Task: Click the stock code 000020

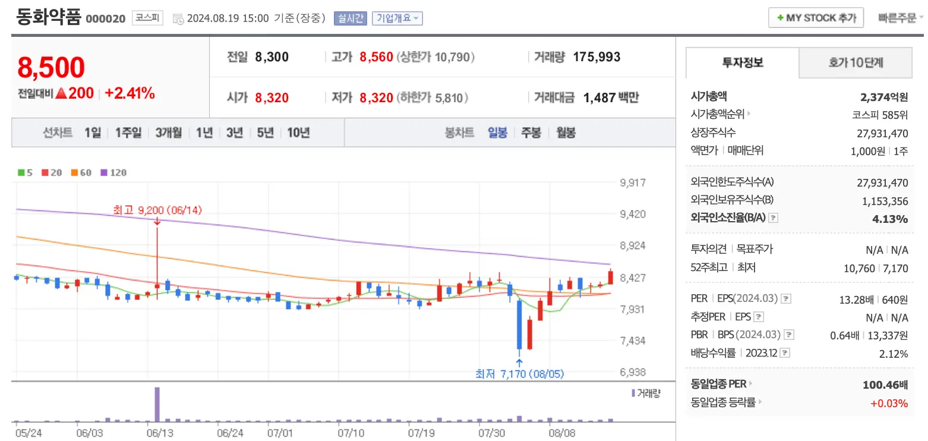Action: click(x=106, y=19)
